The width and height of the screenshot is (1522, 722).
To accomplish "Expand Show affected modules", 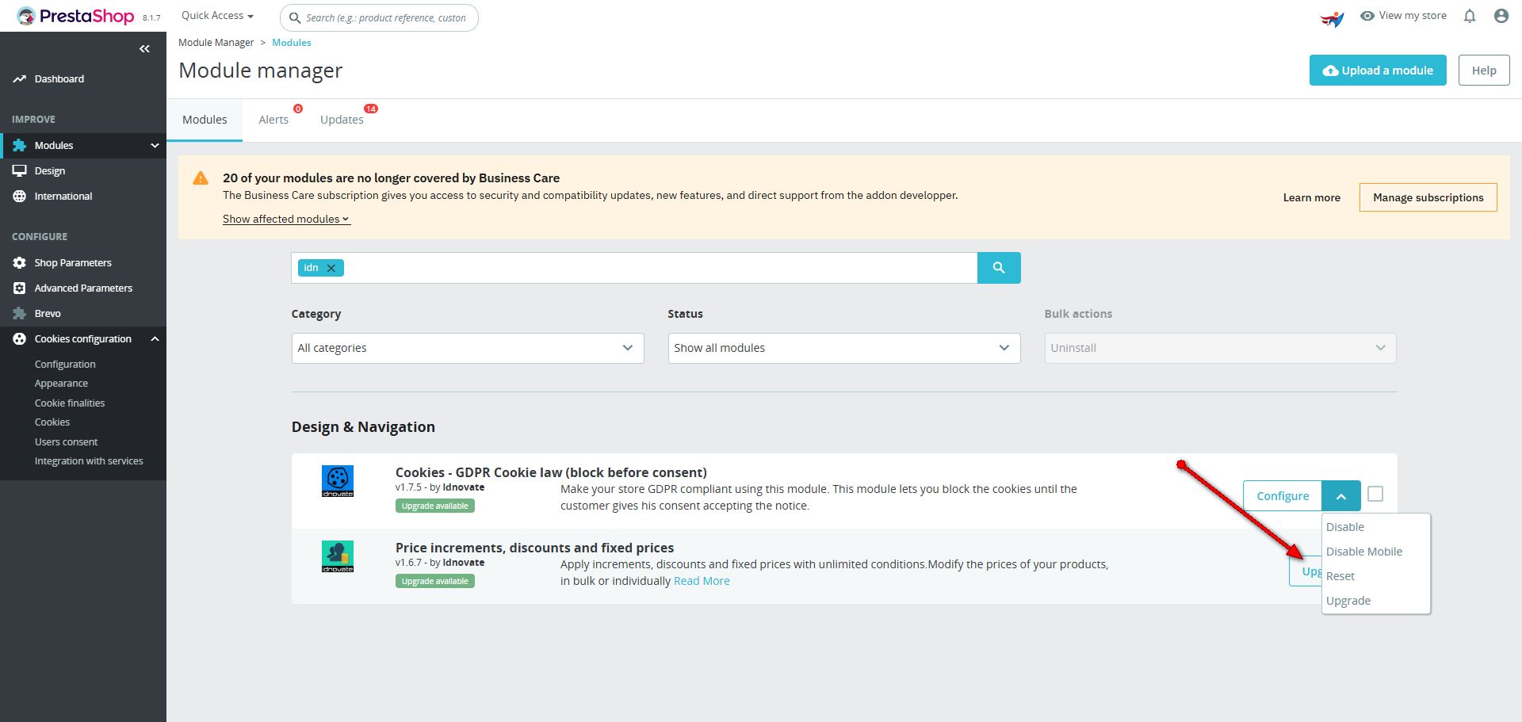I will tap(286, 219).
